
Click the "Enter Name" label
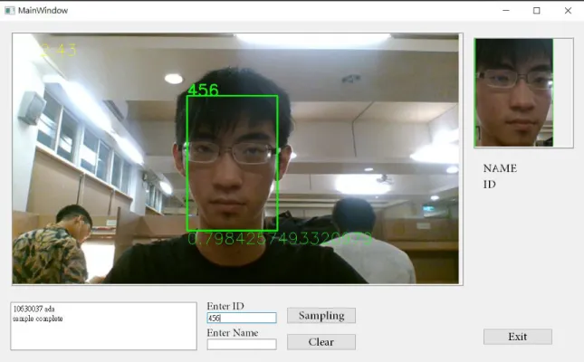click(233, 332)
